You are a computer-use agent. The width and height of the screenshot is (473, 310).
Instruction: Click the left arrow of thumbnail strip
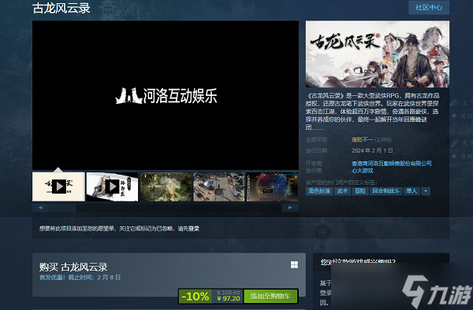click(40, 208)
